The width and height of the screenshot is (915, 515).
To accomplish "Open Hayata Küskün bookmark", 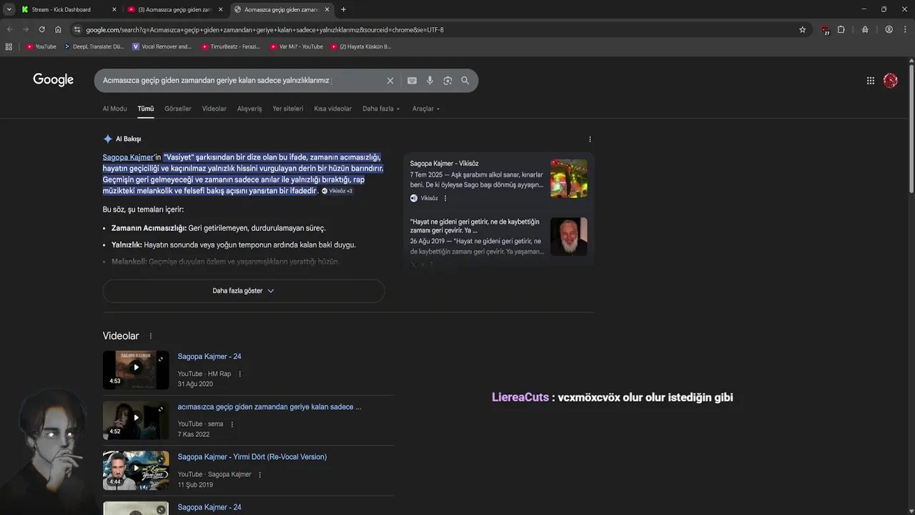I will (x=361, y=46).
